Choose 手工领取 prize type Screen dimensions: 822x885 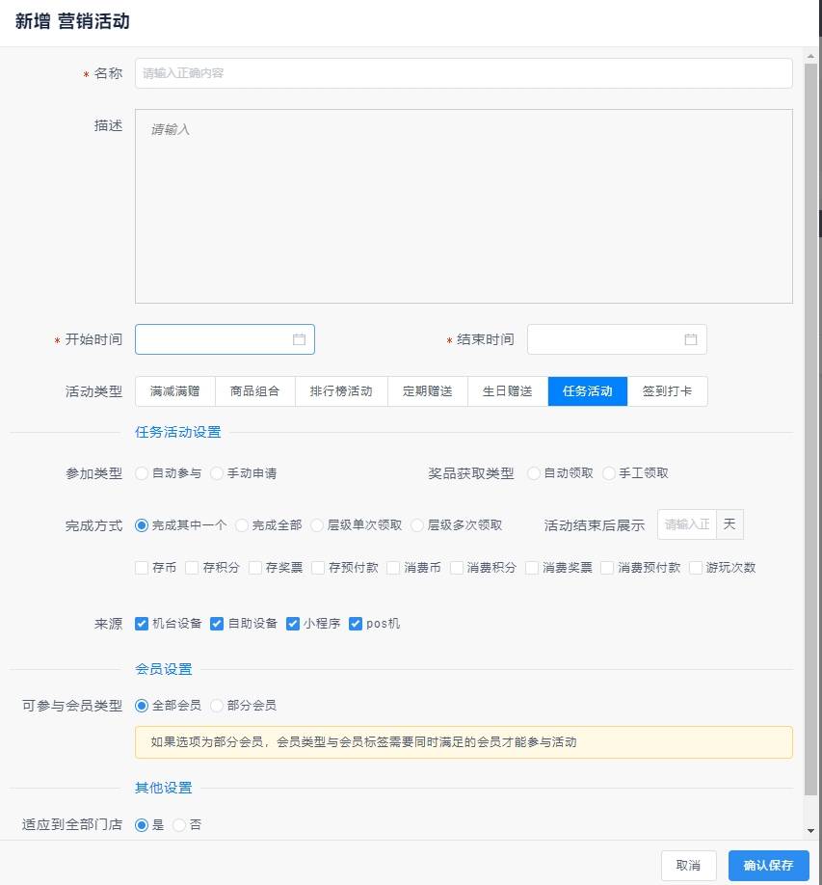[609, 473]
